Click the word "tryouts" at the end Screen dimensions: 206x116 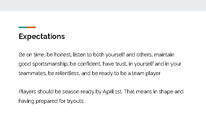point(75,101)
